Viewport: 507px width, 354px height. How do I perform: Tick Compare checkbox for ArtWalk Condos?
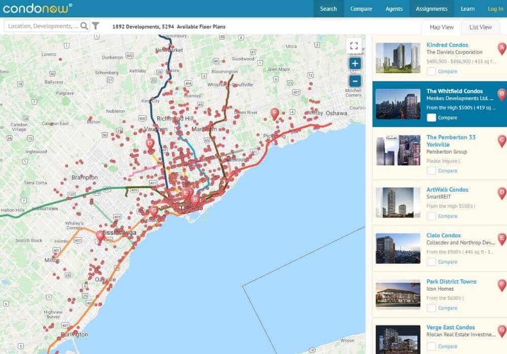pos(431,216)
